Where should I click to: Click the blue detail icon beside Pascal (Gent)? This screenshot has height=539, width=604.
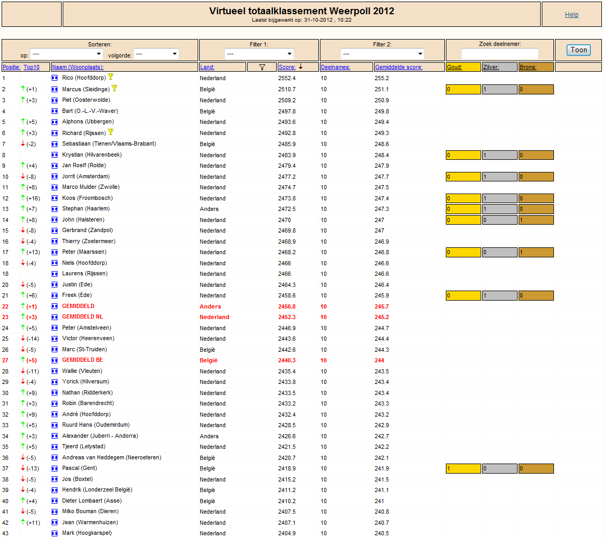[55, 468]
